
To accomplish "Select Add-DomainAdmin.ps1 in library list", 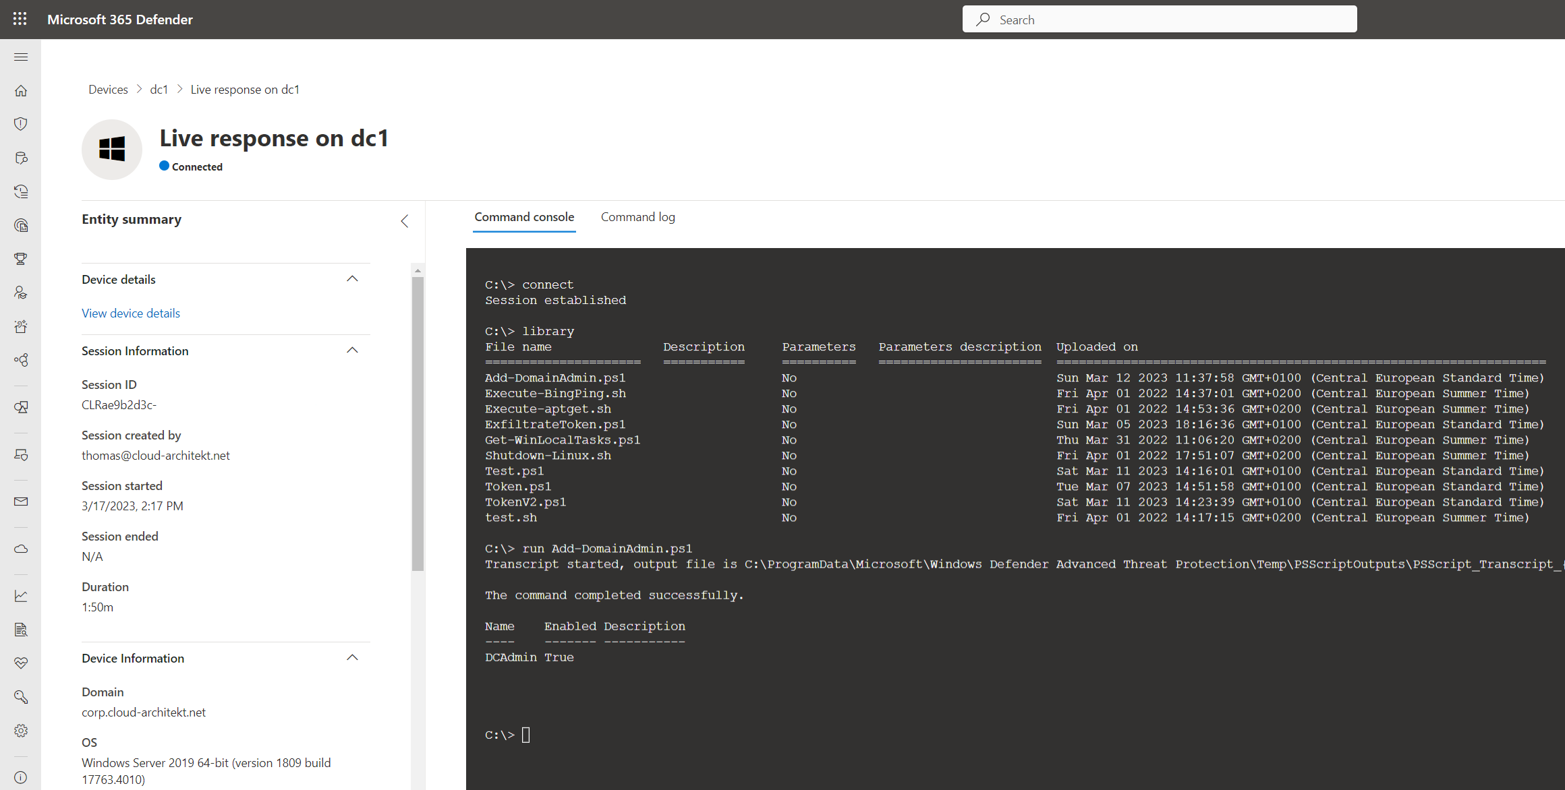I will point(555,378).
